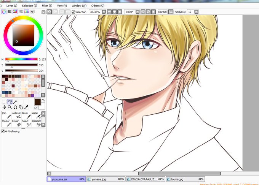
Task: Select the lasso selection tool
Action: click(x=10, y=102)
